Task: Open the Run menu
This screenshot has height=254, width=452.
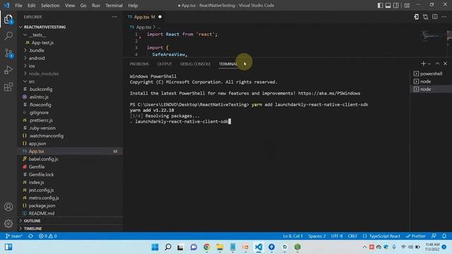Action: pos(96,5)
